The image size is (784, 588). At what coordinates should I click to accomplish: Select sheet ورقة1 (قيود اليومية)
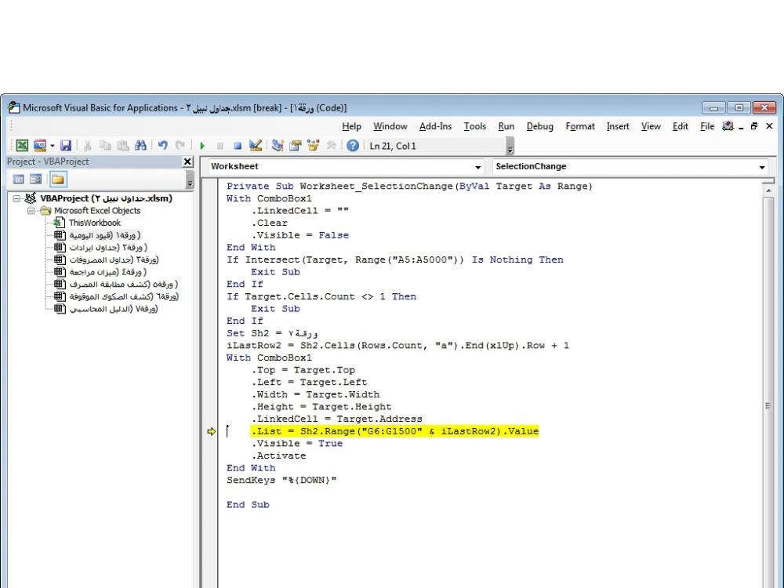[105, 235]
